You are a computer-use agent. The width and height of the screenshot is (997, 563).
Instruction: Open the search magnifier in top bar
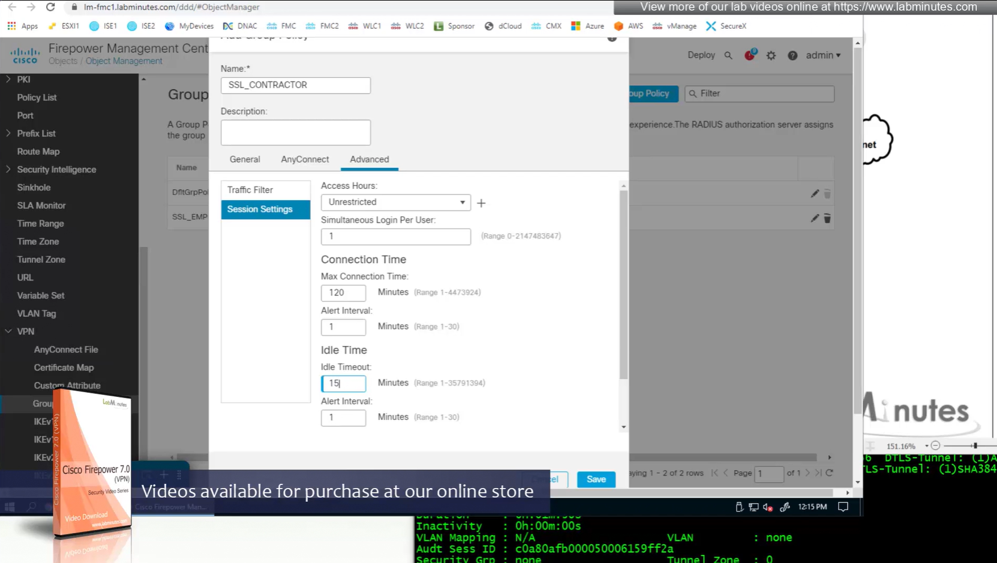pos(728,55)
